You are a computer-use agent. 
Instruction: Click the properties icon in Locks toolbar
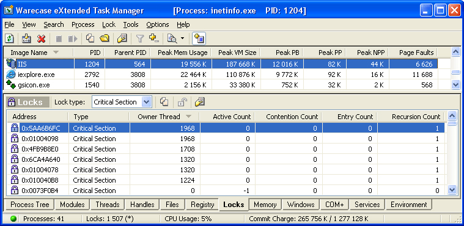pyautogui.click(x=199, y=103)
